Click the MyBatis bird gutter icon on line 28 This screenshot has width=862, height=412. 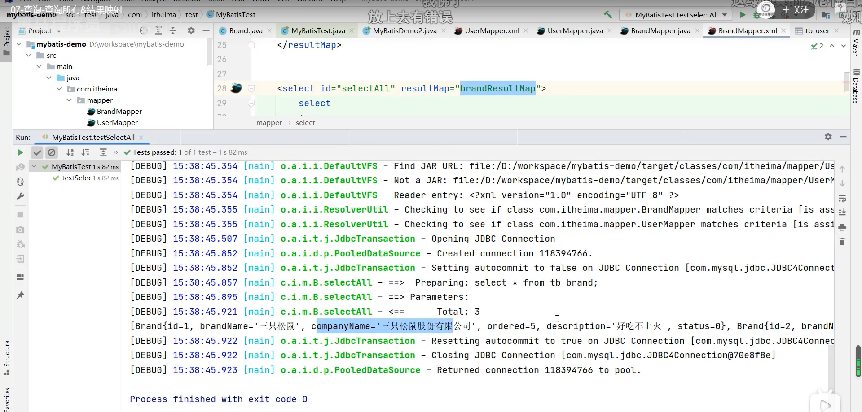coord(236,88)
